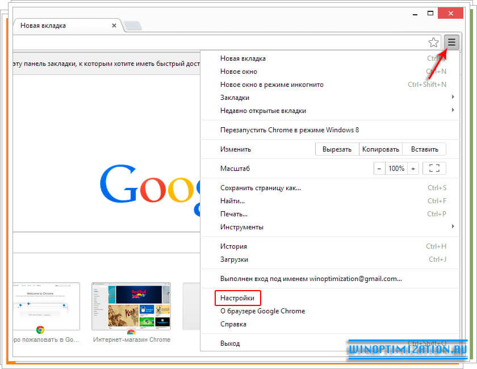This screenshot has width=477, height=369.
Task: Open Настройки from the menu
Action: click(237, 297)
